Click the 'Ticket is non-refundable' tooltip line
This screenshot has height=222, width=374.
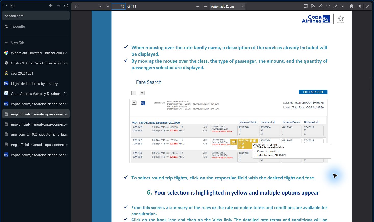tap(270, 147)
